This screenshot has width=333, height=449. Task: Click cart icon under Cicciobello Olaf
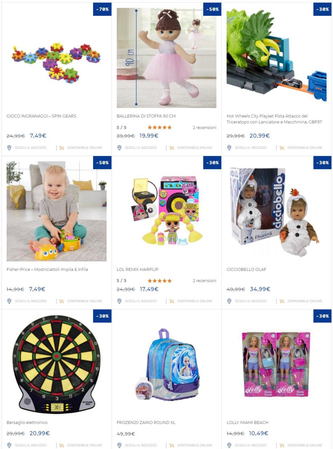(282, 301)
